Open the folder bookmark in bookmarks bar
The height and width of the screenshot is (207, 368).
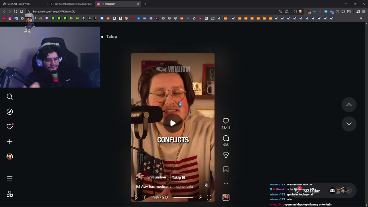point(213,18)
